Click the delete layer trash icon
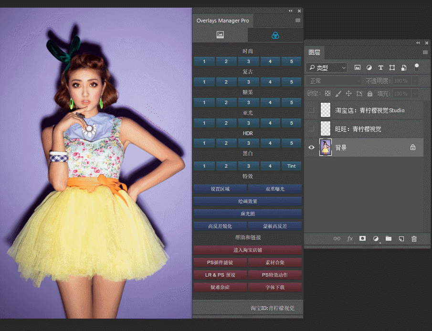Viewport: 432px width, 331px height. pos(414,239)
